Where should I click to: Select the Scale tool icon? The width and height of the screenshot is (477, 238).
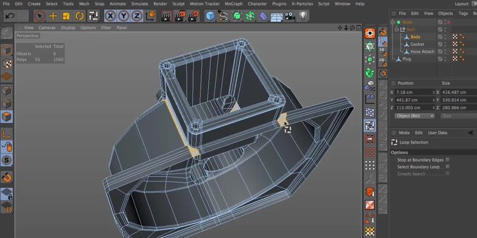coord(66,16)
